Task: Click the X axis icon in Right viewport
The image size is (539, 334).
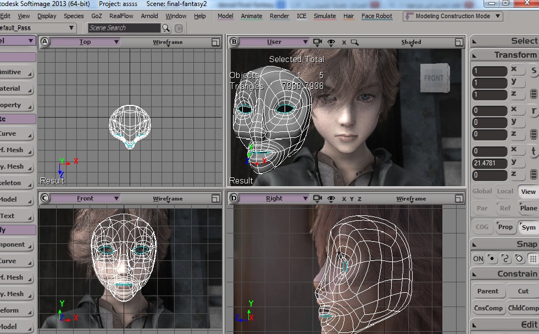Action: click(344, 199)
